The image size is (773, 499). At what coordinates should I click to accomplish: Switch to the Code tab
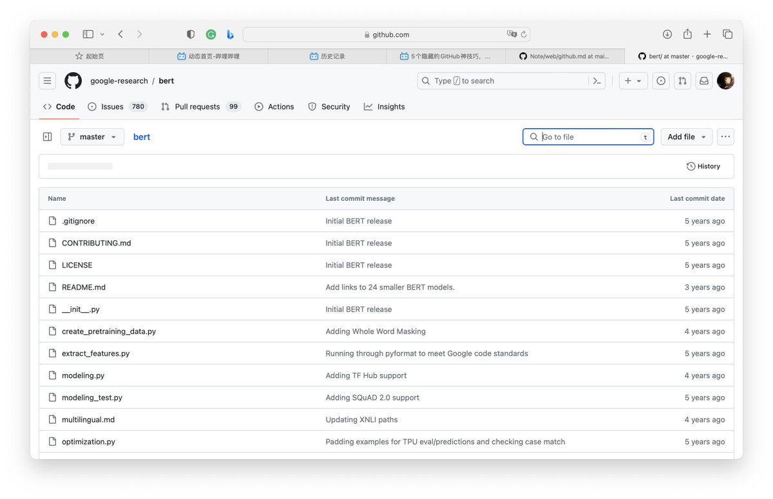coord(59,107)
